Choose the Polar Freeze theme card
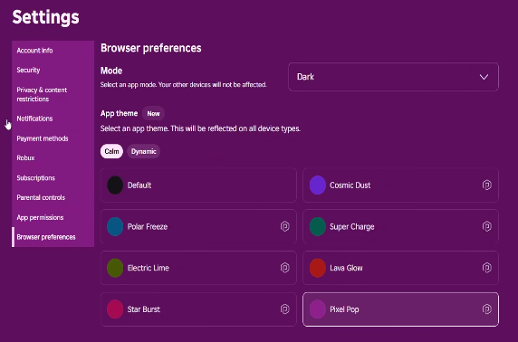518x342 pixels. (198, 226)
